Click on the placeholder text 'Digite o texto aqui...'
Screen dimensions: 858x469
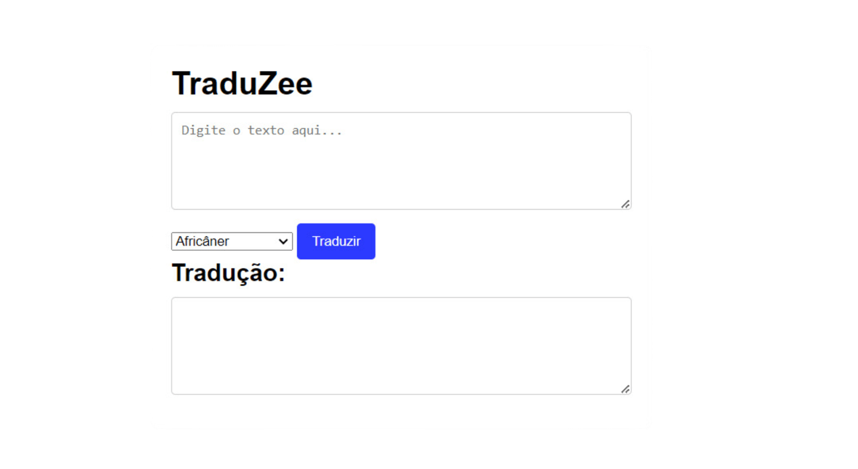[262, 131]
